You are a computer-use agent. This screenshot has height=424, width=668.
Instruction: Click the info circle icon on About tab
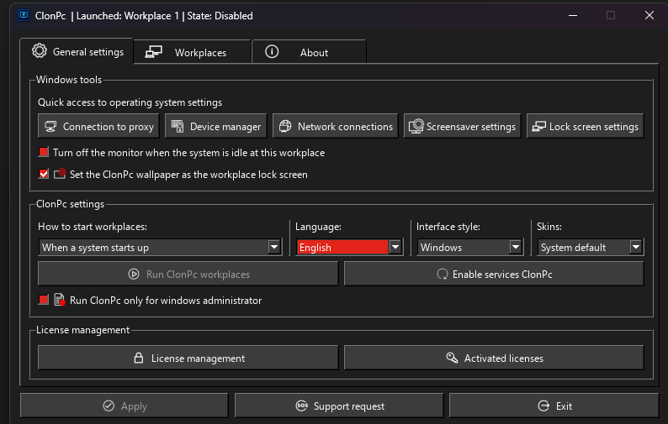pos(272,52)
